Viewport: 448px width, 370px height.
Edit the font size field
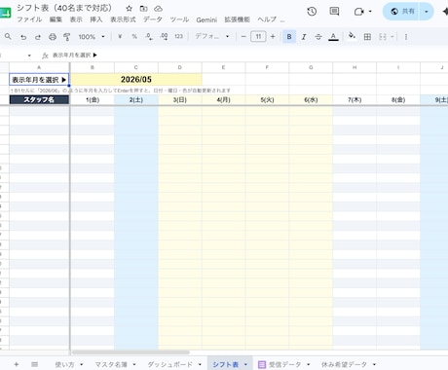click(x=258, y=37)
